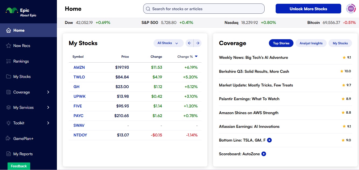Open the All Stocks filter dropdown
Image resolution: width=359 pixels, height=170 pixels.
(168, 43)
